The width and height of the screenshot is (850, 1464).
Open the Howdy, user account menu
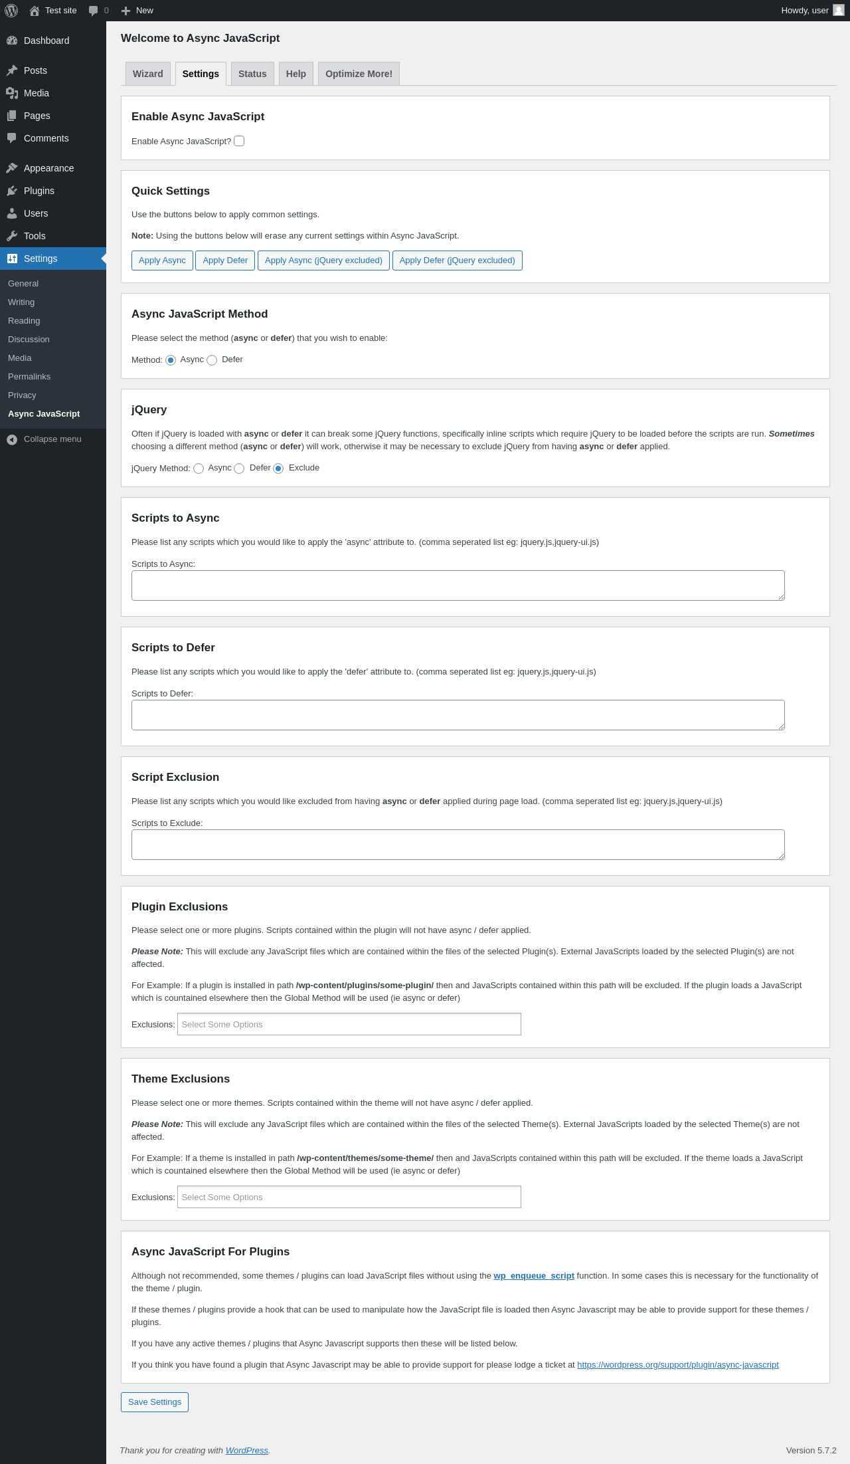coord(811,11)
